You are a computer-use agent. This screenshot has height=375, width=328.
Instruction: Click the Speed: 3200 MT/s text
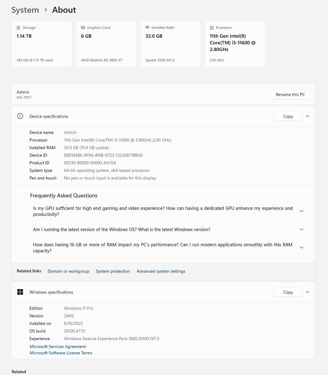pyautogui.click(x=160, y=60)
